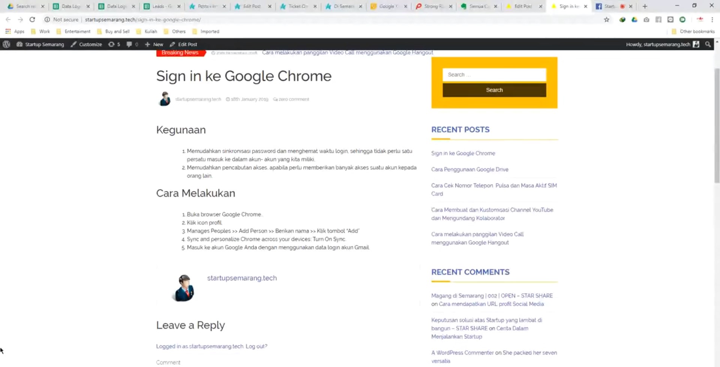This screenshot has height=367, width=720.
Task: Click the admin bar search magnifier icon
Action: click(708, 44)
